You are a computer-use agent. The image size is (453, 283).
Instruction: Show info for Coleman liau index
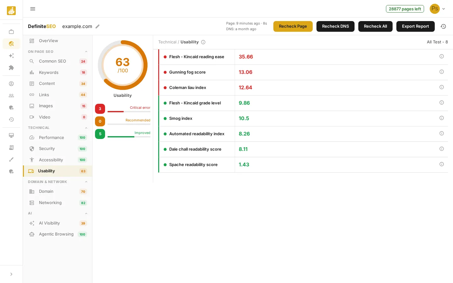pyautogui.click(x=442, y=87)
